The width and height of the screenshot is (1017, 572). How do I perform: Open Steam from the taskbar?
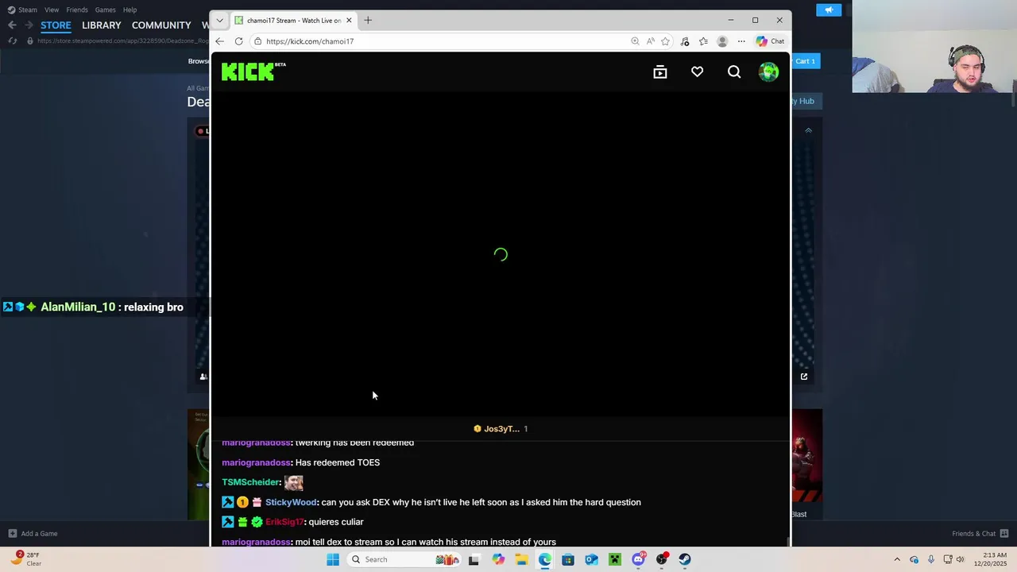685,559
